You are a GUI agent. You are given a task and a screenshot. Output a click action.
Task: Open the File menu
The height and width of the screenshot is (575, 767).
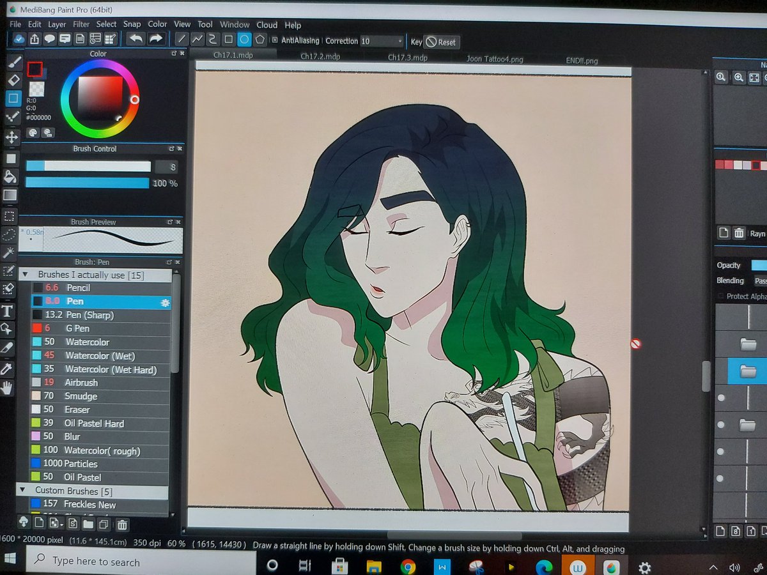click(15, 24)
